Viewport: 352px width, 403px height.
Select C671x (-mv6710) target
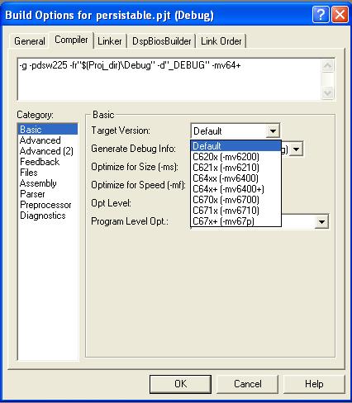pos(235,211)
